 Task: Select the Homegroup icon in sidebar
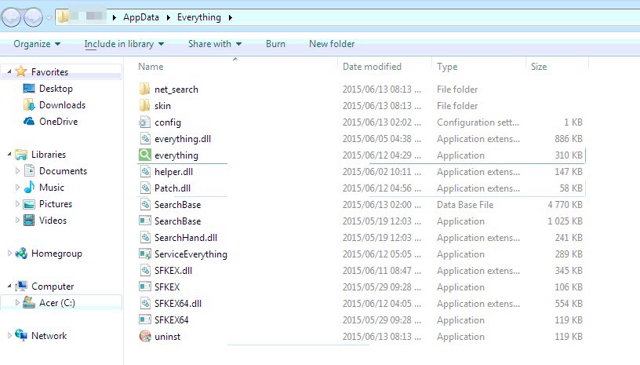(21, 254)
